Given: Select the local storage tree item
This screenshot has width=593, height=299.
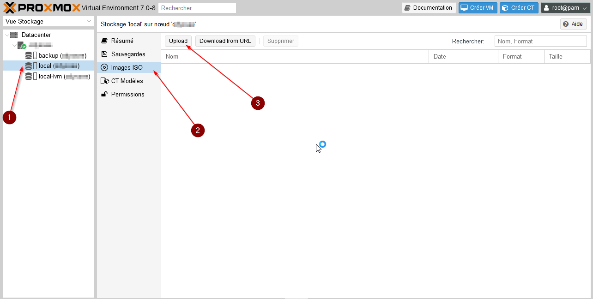Looking at the screenshot, I should click(x=45, y=66).
